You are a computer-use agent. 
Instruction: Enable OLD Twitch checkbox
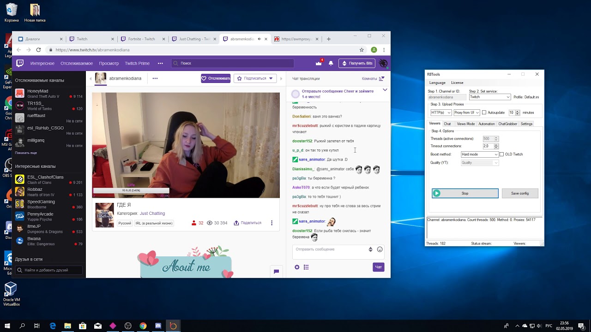click(501, 154)
